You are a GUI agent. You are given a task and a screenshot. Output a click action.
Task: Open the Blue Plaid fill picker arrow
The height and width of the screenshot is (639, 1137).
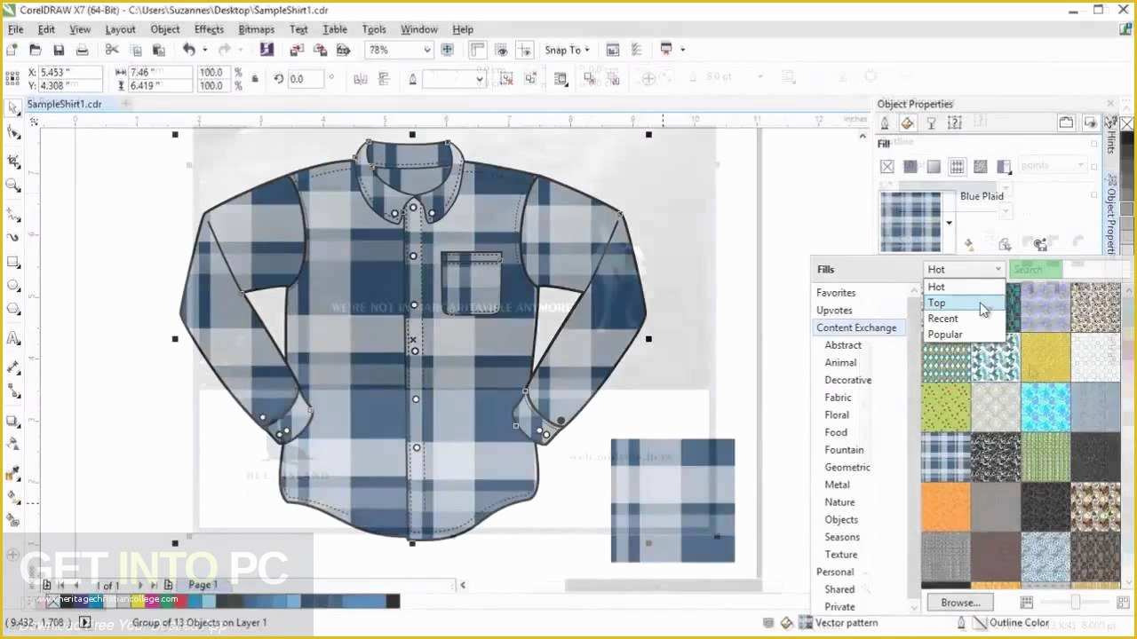point(949,223)
